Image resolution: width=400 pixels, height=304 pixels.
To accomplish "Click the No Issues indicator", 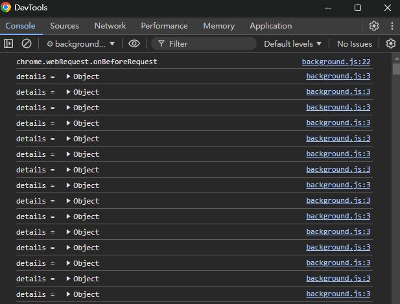I will [355, 44].
